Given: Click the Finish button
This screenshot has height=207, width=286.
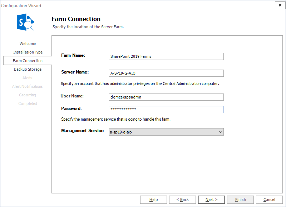Looking at the screenshot, I should [240, 200].
